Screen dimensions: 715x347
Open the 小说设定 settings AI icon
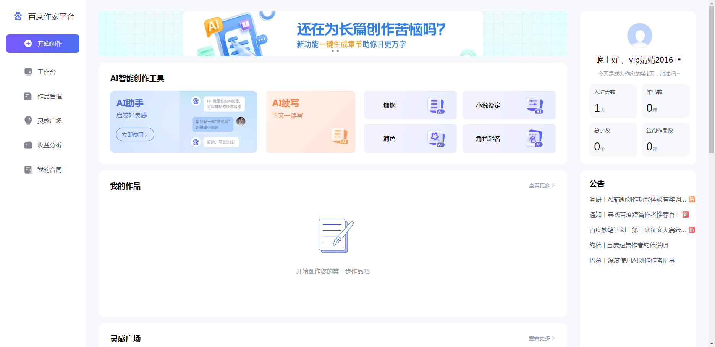(x=535, y=105)
